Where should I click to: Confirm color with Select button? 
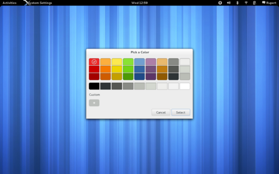point(180,112)
